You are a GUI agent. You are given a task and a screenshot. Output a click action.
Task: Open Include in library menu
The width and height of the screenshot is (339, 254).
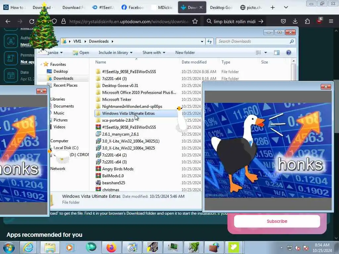(x=116, y=53)
